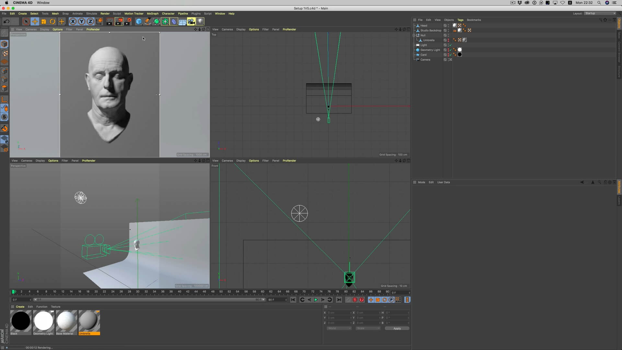Click the Camera object icon in toolbar
This screenshot has width=622, height=350.
click(x=191, y=21)
